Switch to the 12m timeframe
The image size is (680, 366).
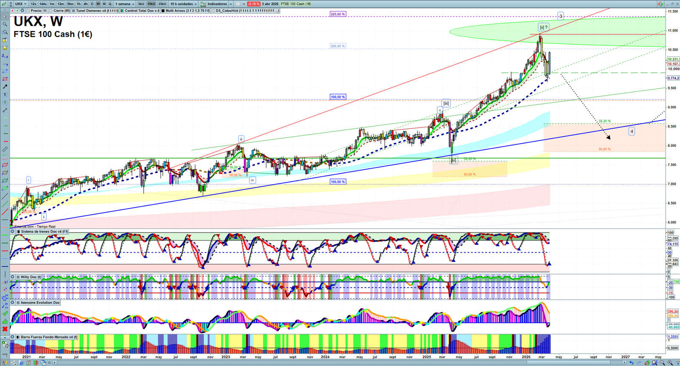click(61, 4)
